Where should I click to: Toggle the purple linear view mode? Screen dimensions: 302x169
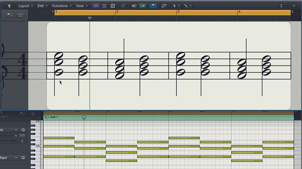tap(96, 6)
